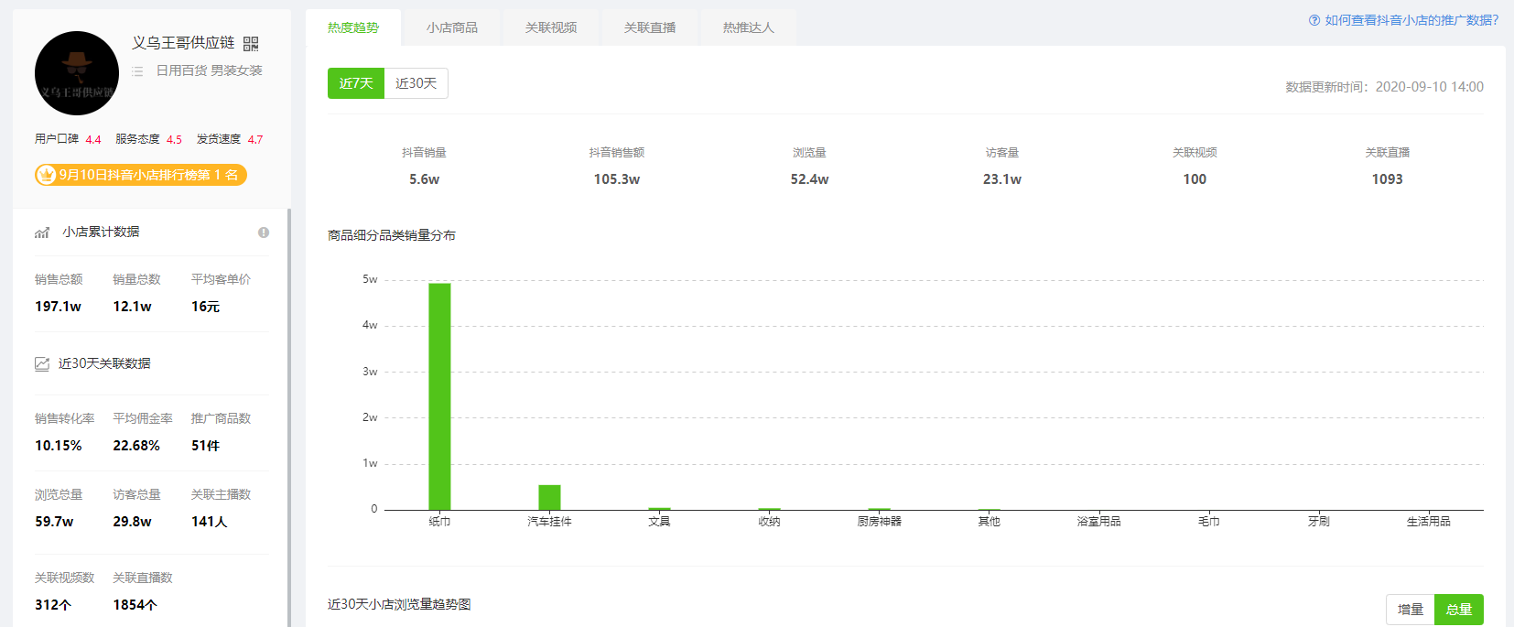This screenshot has height=627, width=1514.
Task: Click the 抖音销售额 value 105.3w
Action: 617,179
